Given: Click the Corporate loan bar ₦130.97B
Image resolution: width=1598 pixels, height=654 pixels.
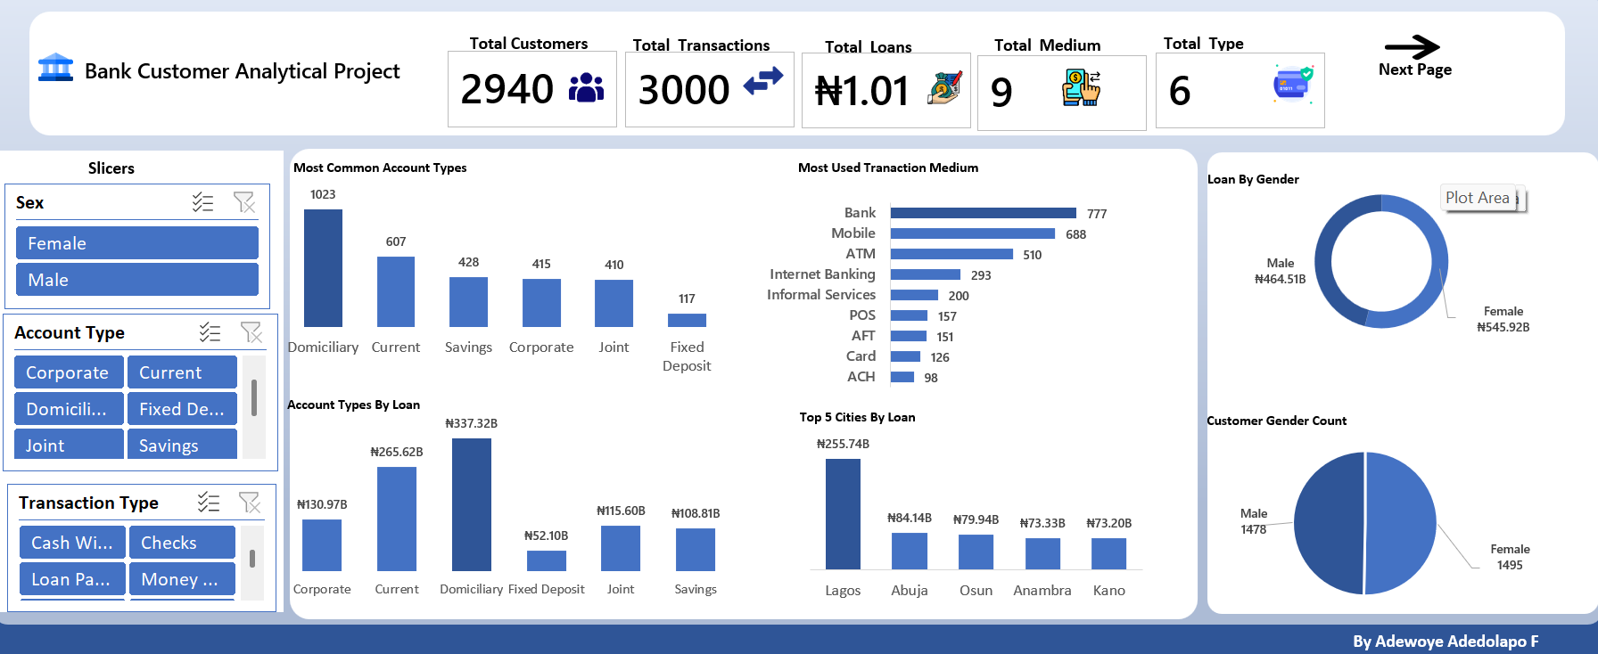Looking at the screenshot, I should [x=322, y=545].
